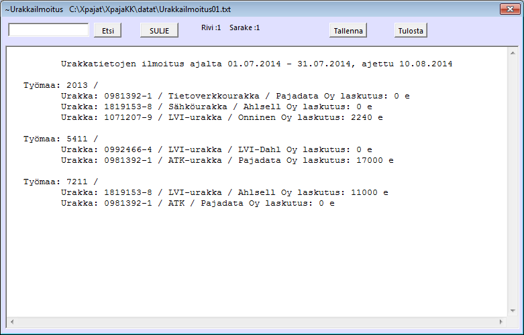Click the 'Sarake :1' column indicator

point(245,27)
